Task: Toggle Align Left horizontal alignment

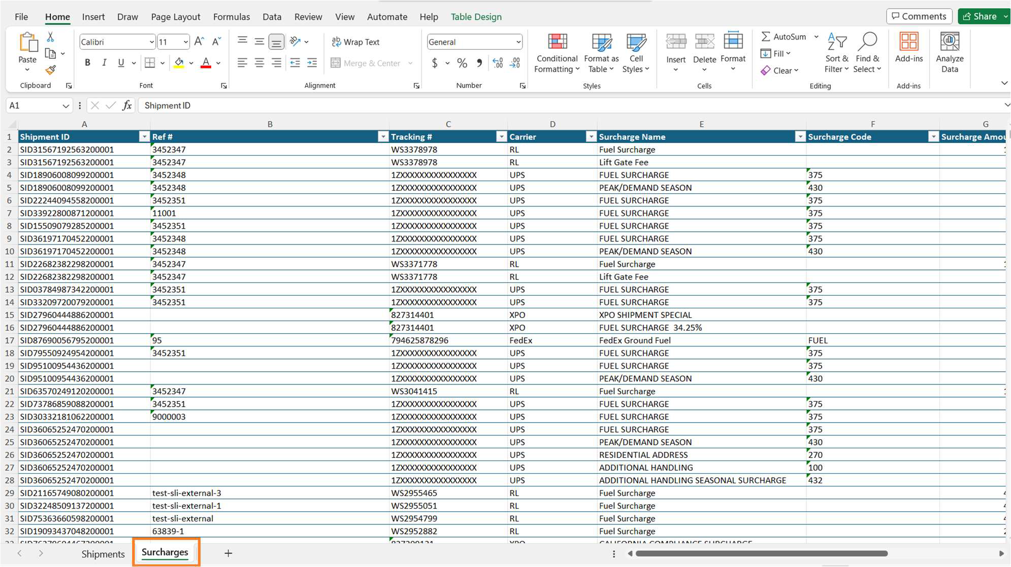Action: point(242,63)
